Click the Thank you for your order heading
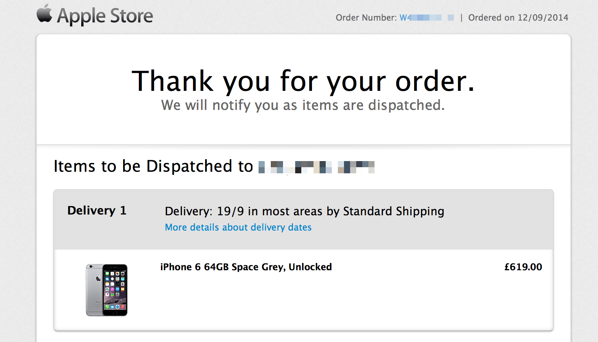 303,81
